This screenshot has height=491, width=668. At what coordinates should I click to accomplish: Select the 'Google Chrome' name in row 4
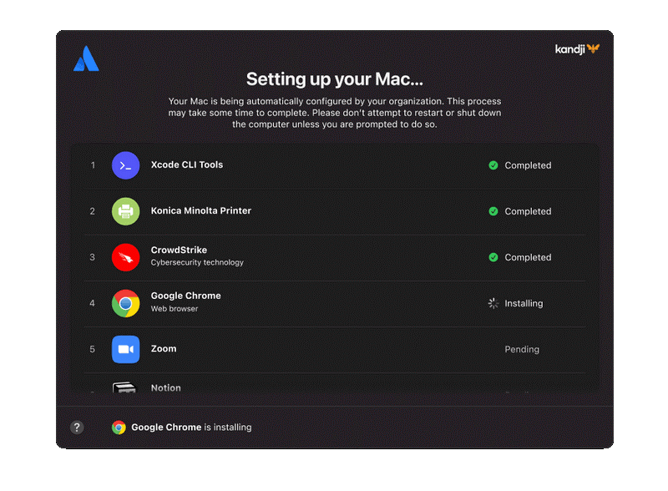click(x=185, y=296)
